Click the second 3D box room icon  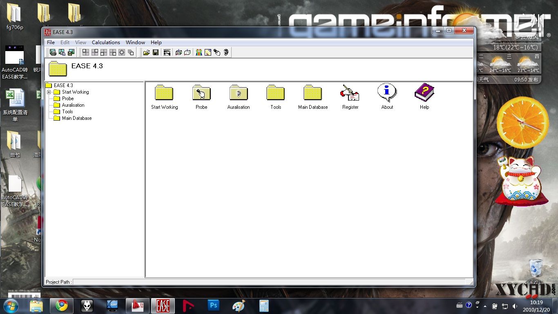[x=187, y=52]
